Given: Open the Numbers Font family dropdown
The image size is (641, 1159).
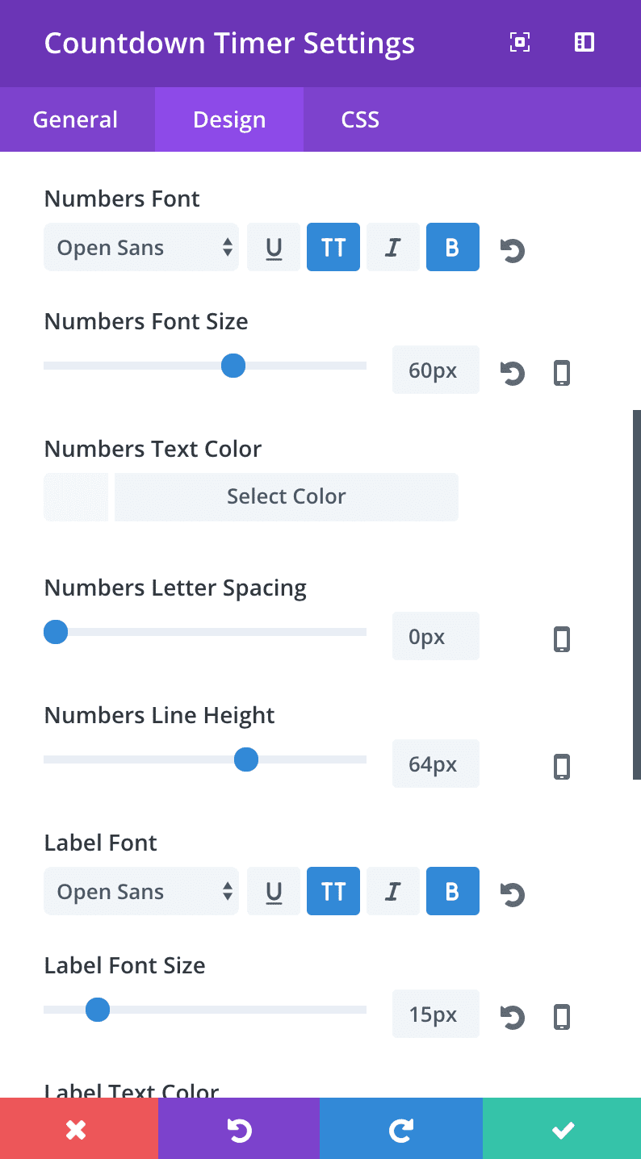Looking at the screenshot, I should click(141, 247).
